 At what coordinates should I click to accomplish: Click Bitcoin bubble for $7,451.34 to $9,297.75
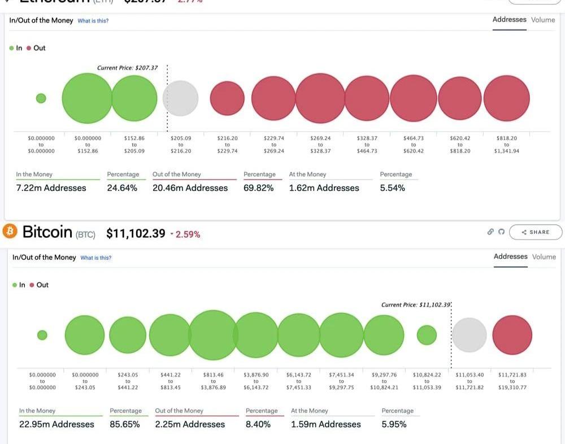click(341, 335)
